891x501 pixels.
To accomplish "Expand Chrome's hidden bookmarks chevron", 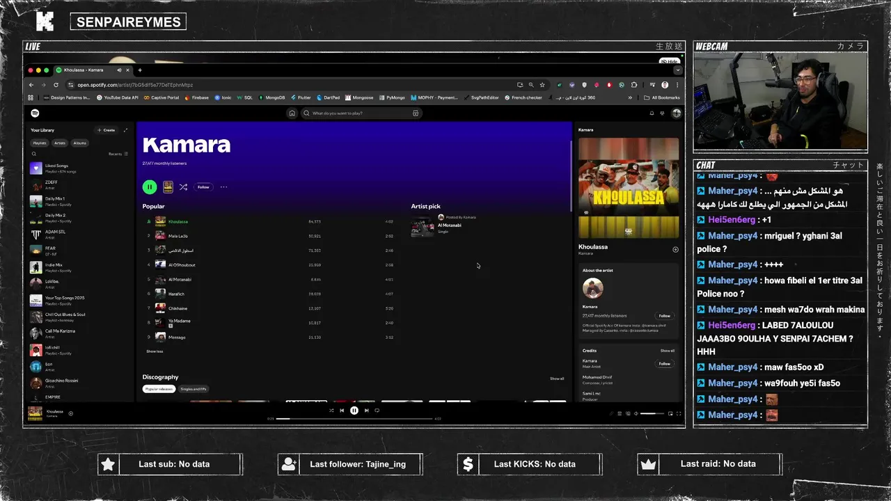I will click(630, 97).
